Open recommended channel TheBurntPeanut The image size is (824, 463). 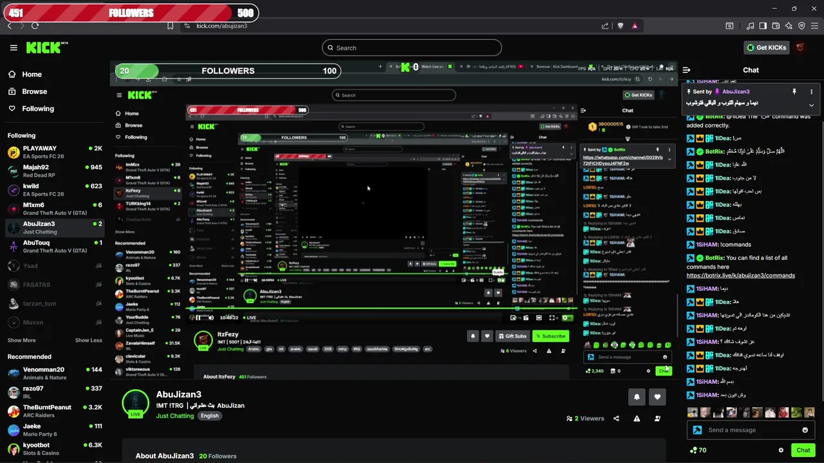tap(54, 411)
